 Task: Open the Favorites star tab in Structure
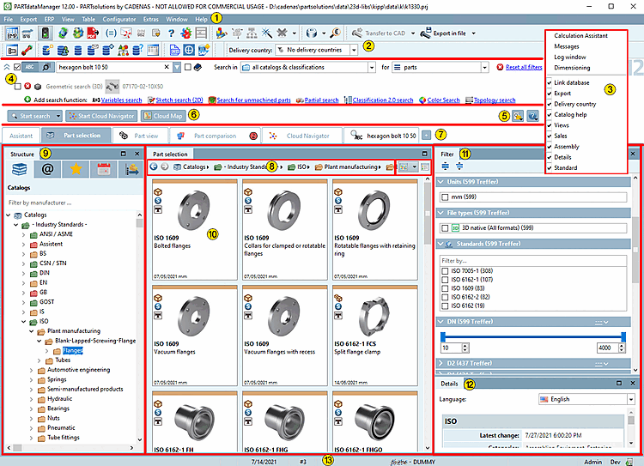click(x=77, y=171)
